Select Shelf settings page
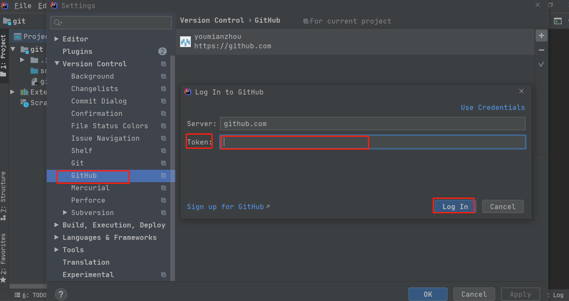569x301 pixels. 82,150
